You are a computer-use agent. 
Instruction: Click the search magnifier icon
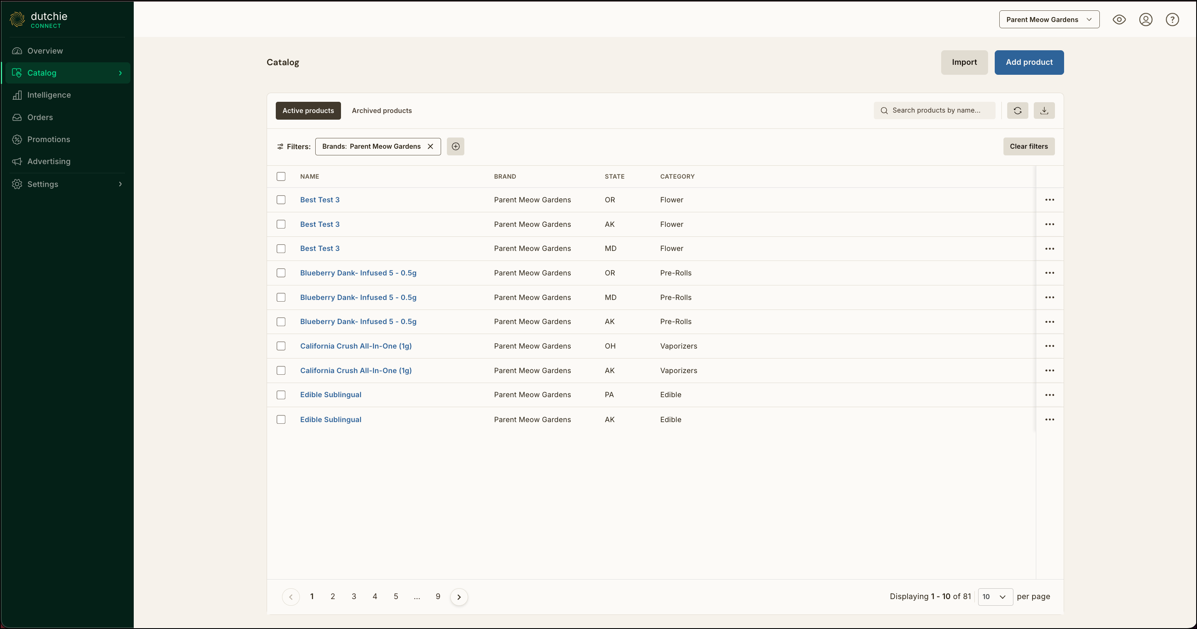click(884, 111)
